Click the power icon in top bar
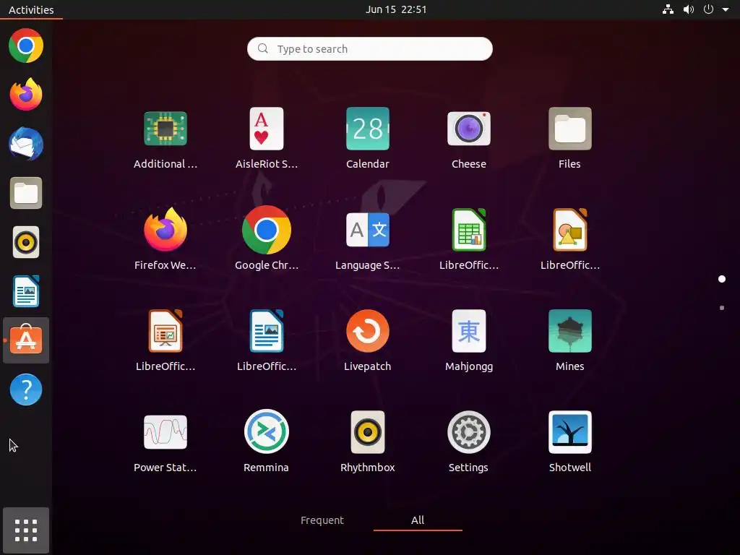740x555 pixels. (708, 9)
